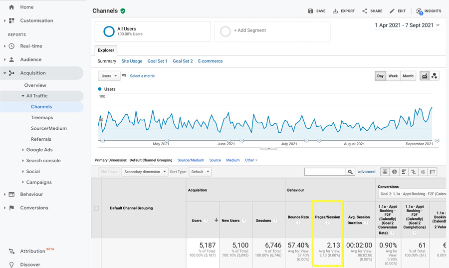Tick the table header select-all checkbox
The height and width of the screenshot is (268, 449).
click(97, 208)
